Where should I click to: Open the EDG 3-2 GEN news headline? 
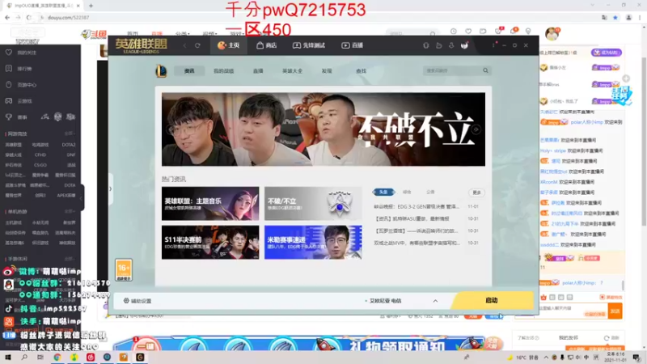pos(417,206)
